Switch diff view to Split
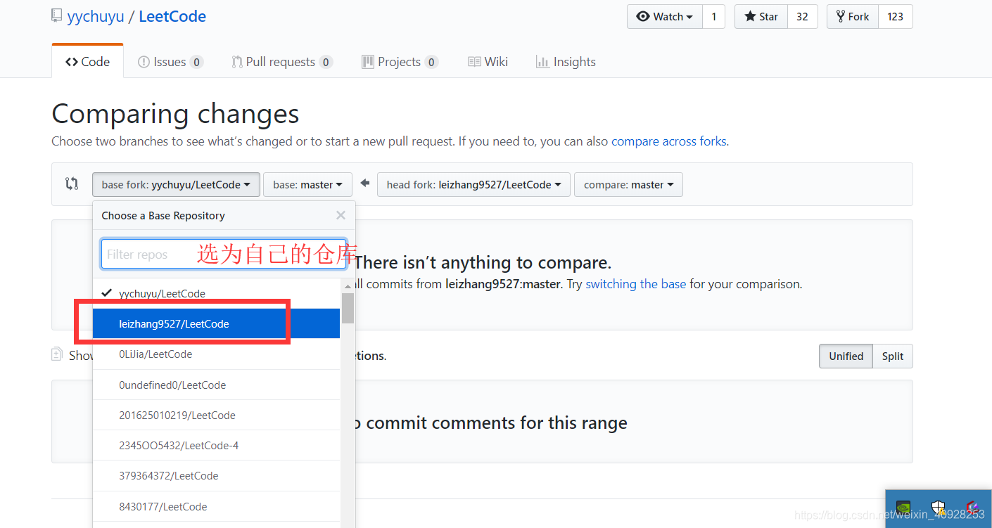This screenshot has width=992, height=528. pos(893,356)
